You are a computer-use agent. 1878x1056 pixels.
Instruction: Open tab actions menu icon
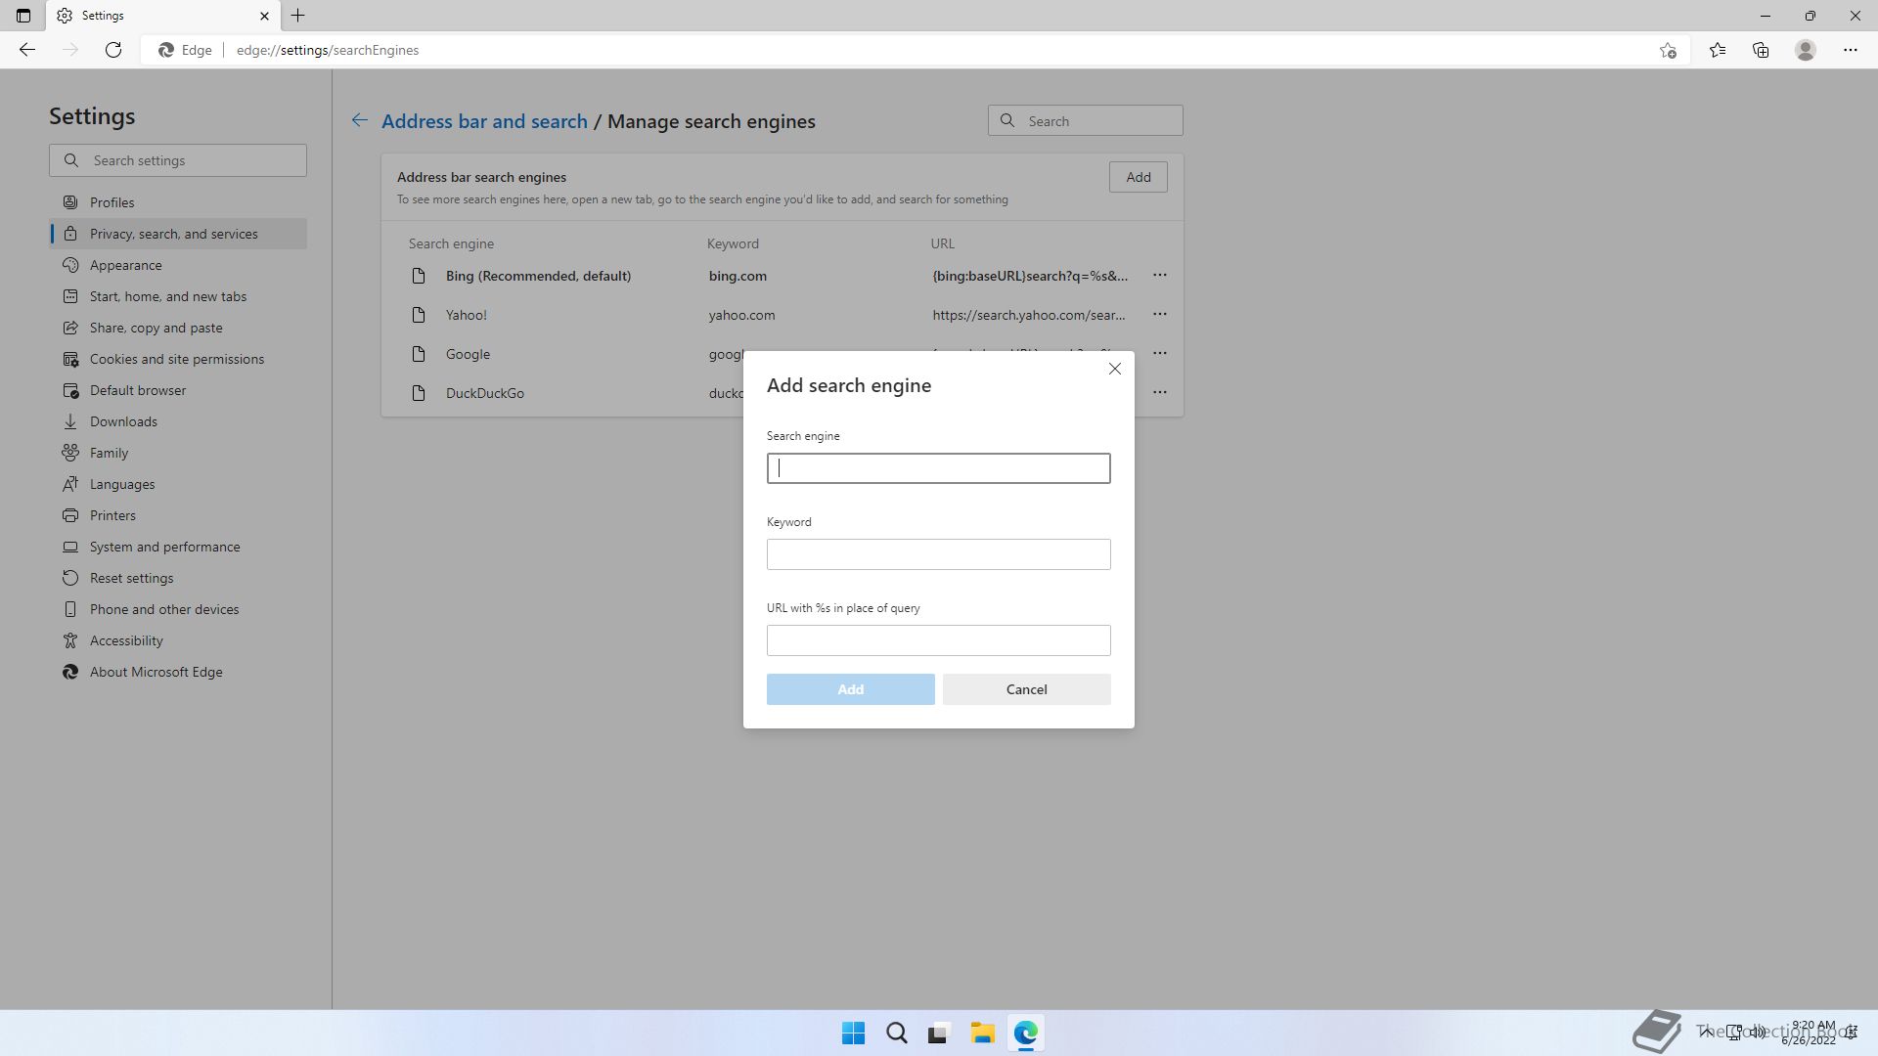click(23, 16)
